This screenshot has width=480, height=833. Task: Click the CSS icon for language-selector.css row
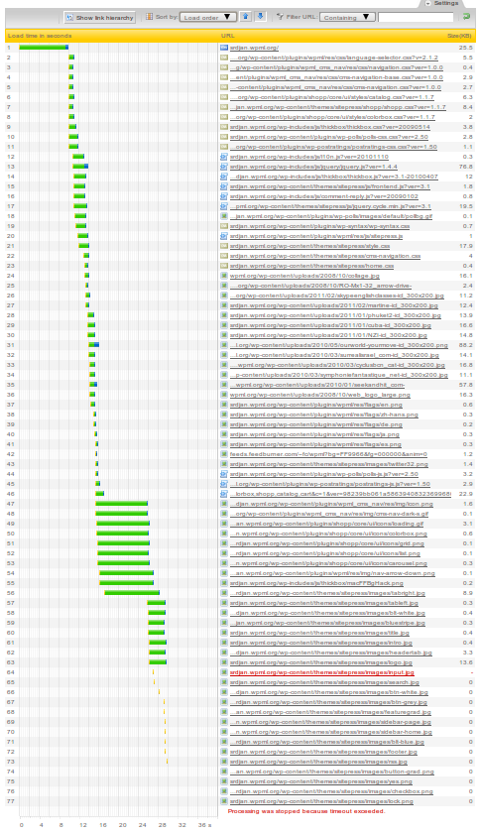224,58
